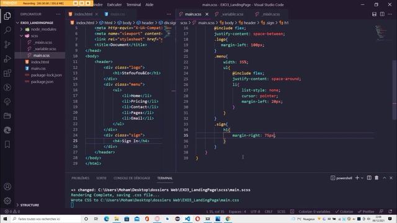Viewport: 397px width, 223px height.
Task: Open the Manage gear icon
Action: (7, 201)
